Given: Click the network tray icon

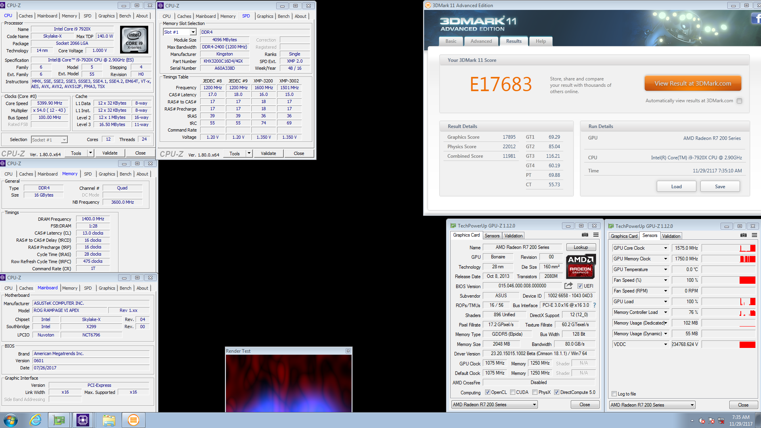Looking at the screenshot, I should coord(721,420).
